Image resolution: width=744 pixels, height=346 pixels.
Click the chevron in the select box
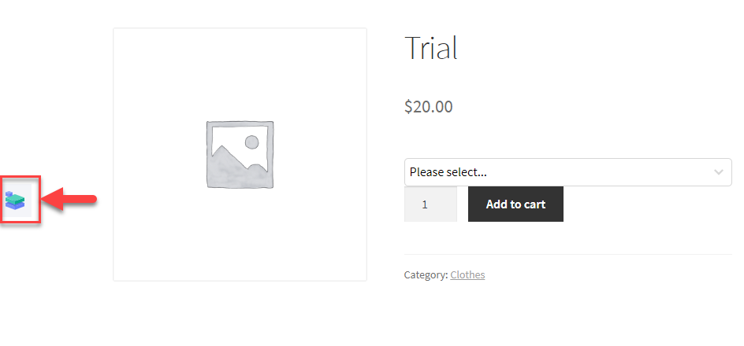coord(718,172)
